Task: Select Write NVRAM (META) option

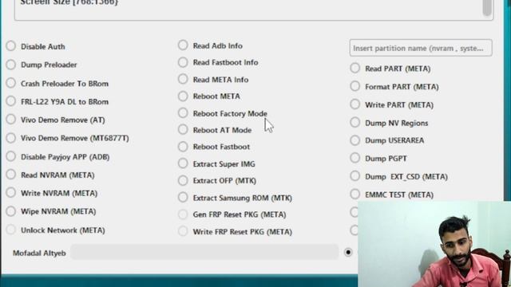Action: [x=11, y=193]
